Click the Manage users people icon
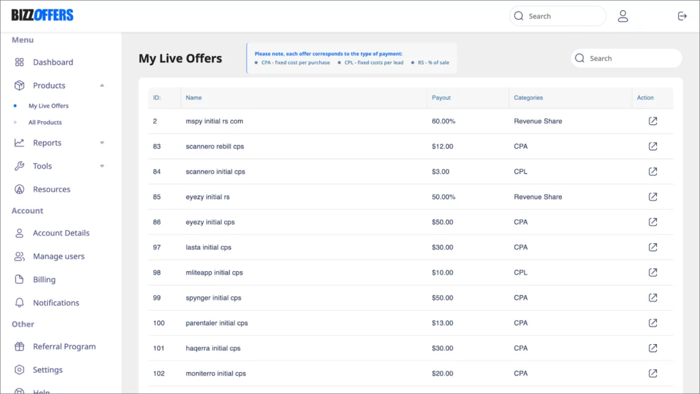 (x=19, y=256)
